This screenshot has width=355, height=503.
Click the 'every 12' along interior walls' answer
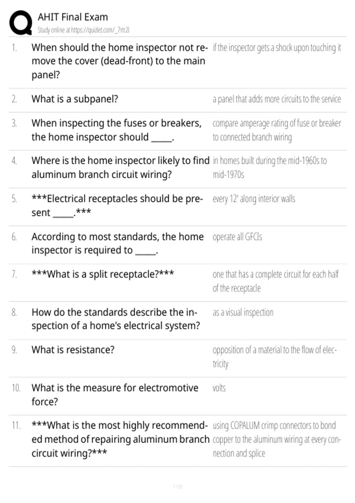(x=254, y=199)
